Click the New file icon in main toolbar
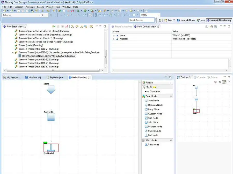This screenshot has width=233, height=174. pos(4,11)
